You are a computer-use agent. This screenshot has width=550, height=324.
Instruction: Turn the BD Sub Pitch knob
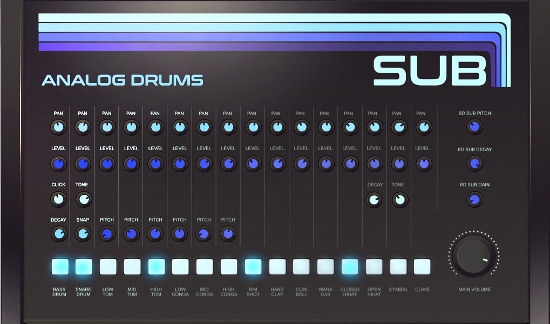(x=473, y=127)
